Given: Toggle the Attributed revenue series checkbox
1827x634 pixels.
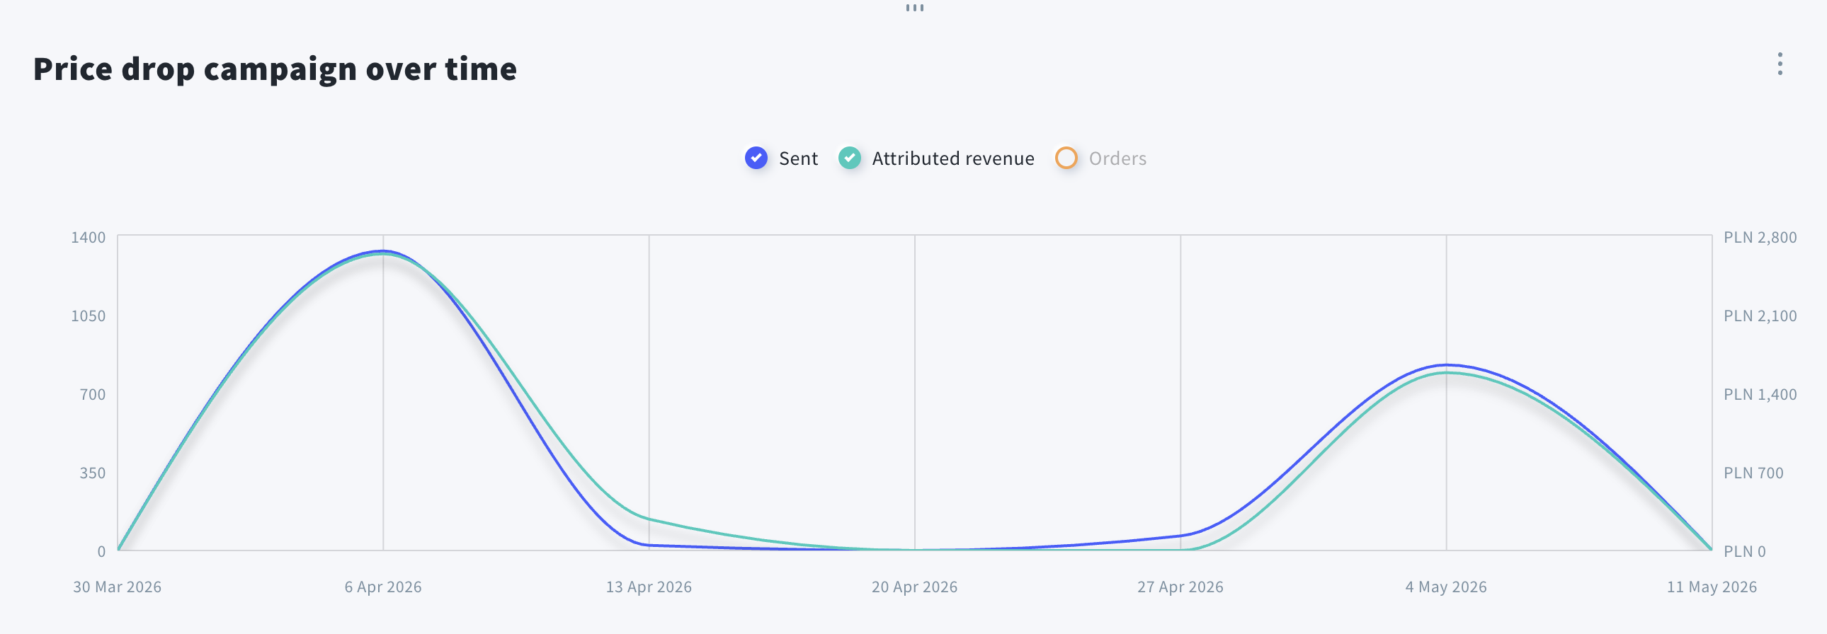Looking at the screenshot, I should pos(849,158).
